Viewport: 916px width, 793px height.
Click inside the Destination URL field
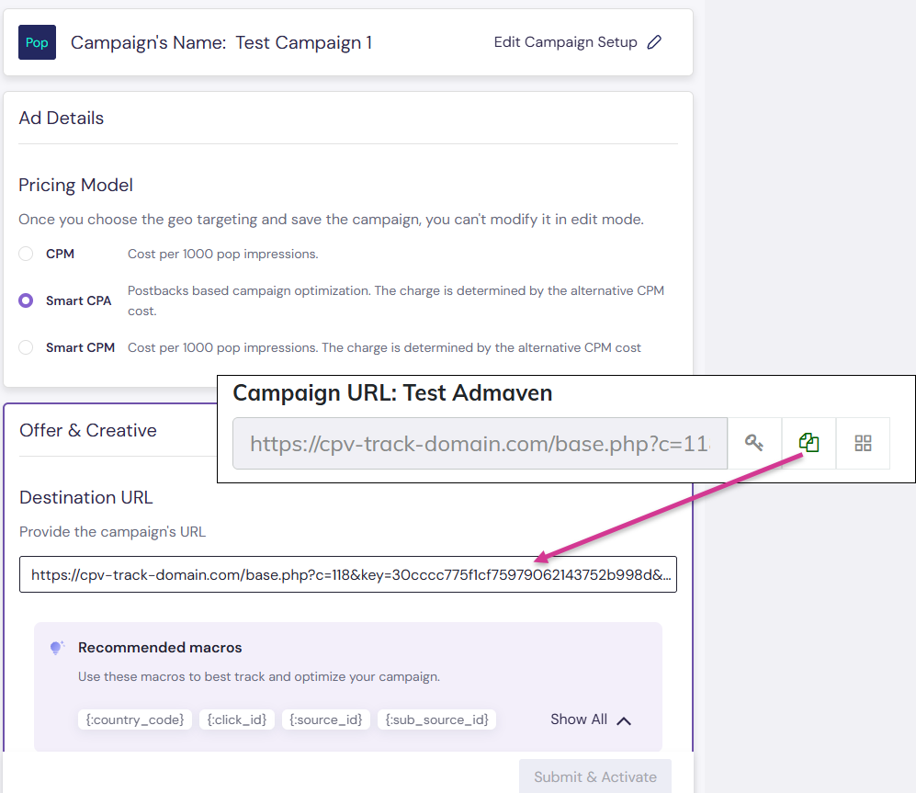point(347,574)
